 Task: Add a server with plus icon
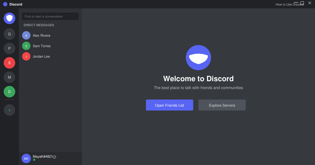pyautogui.click(x=9, y=110)
